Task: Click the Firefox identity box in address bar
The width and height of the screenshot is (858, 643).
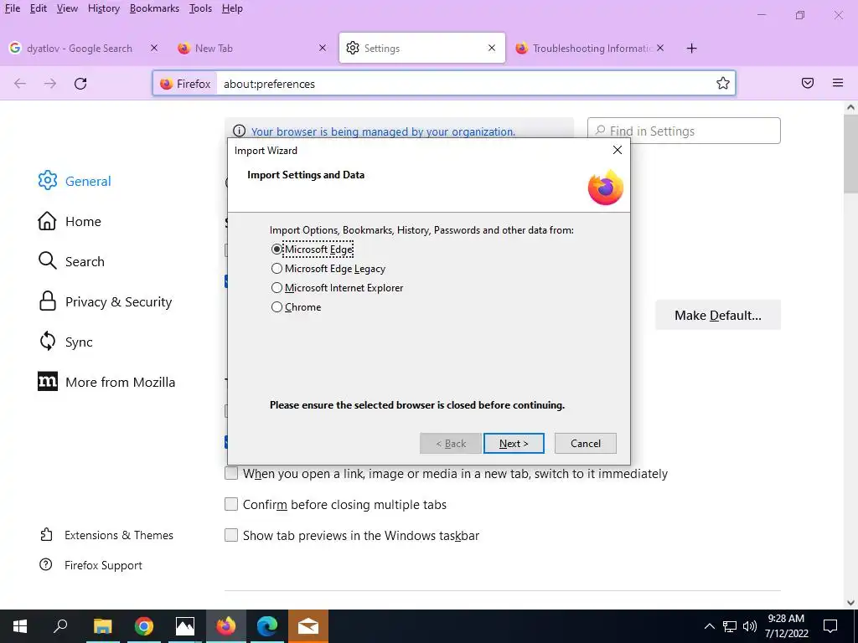Action: [x=185, y=84]
